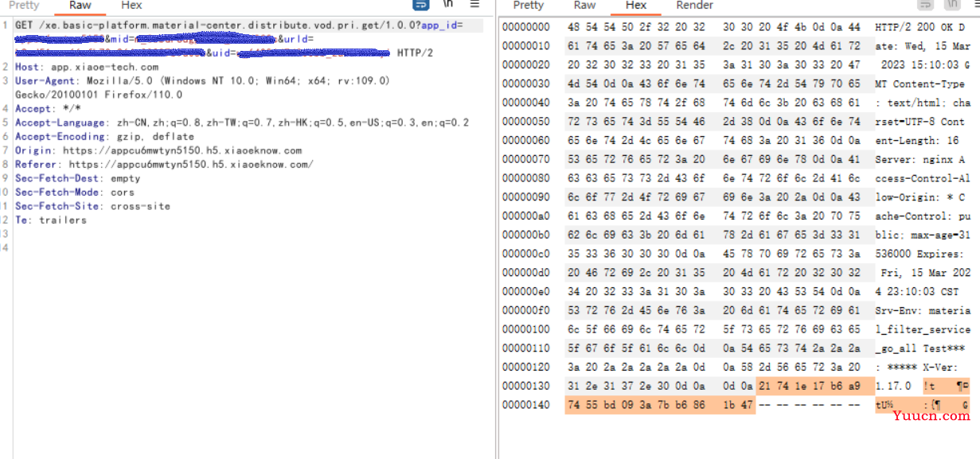Click ASCII text '_go_all Test***'
The width and height of the screenshot is (980, 459).
(x=919, y=348)
